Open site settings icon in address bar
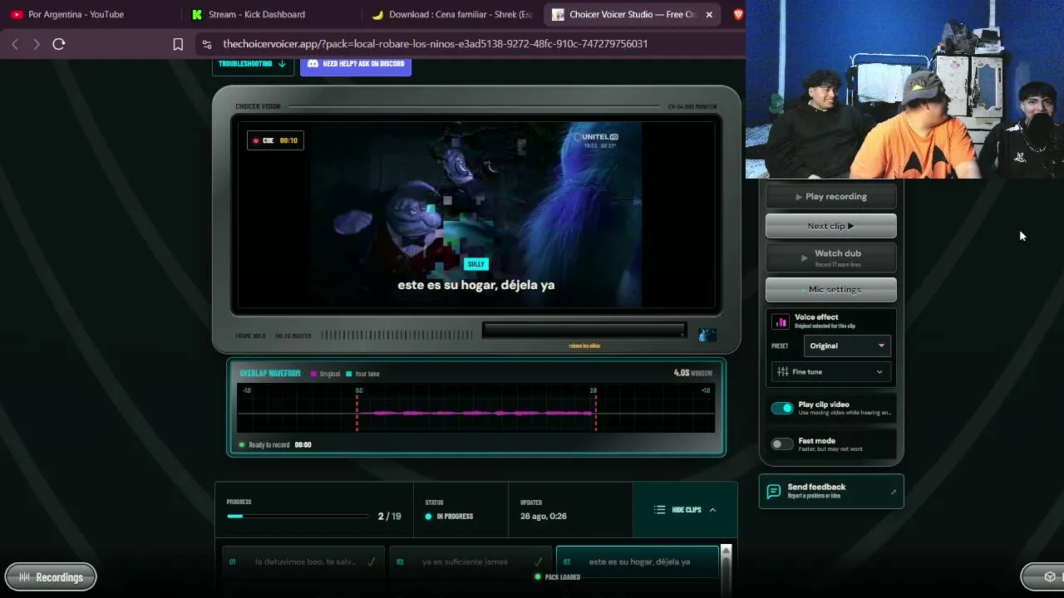 point(207,44)
